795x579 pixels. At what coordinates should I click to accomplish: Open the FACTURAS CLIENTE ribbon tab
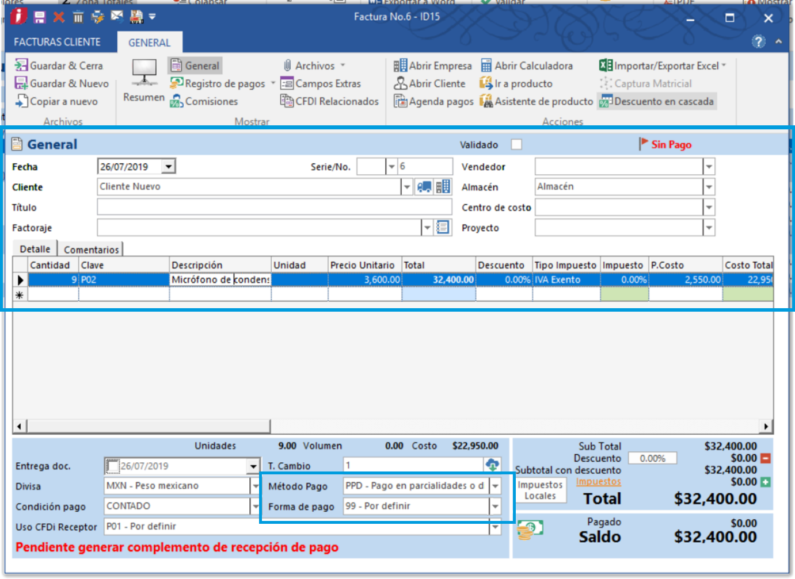coord(57,42)
